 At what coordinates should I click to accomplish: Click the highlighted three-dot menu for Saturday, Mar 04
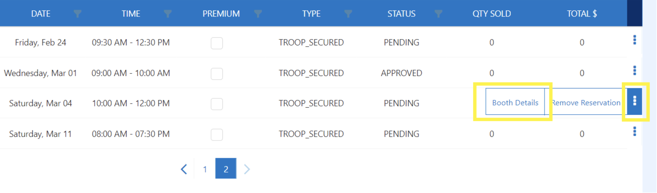pyautogui.click(x=635, y=101)
